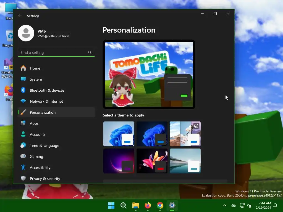The height and width of the screenshot is (212, 283).
Task: Go to Bluetooth & devices settings
Action: pyautogui.click(x=56, y=90)
